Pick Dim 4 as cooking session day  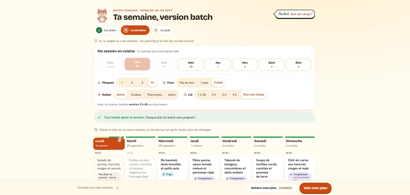click(299, 65)
